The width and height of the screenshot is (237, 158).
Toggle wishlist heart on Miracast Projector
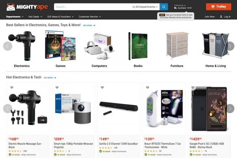pos(57,87)
